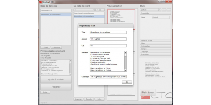Click the minus button beside Style dropdown
The height and width of the screenshot is (105, 211).
169,10
